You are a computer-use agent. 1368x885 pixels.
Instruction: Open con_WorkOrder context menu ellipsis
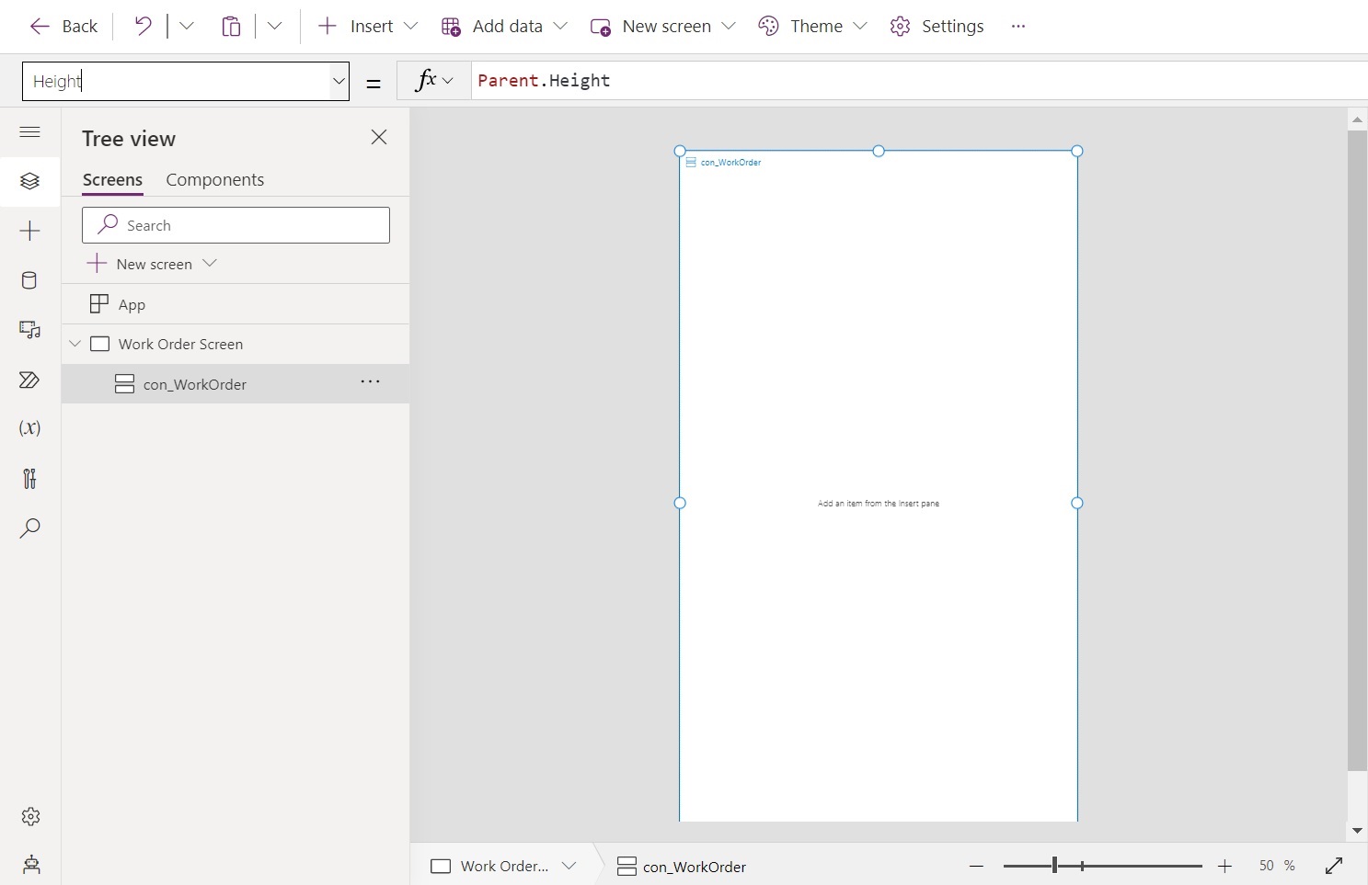point(370,382)
